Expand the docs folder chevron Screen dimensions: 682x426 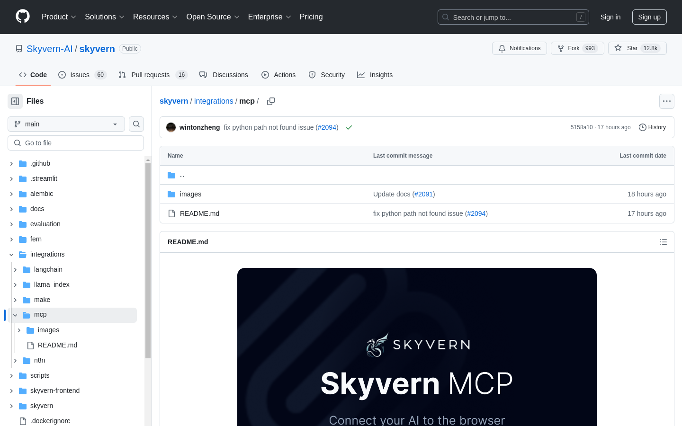[11, 209]
